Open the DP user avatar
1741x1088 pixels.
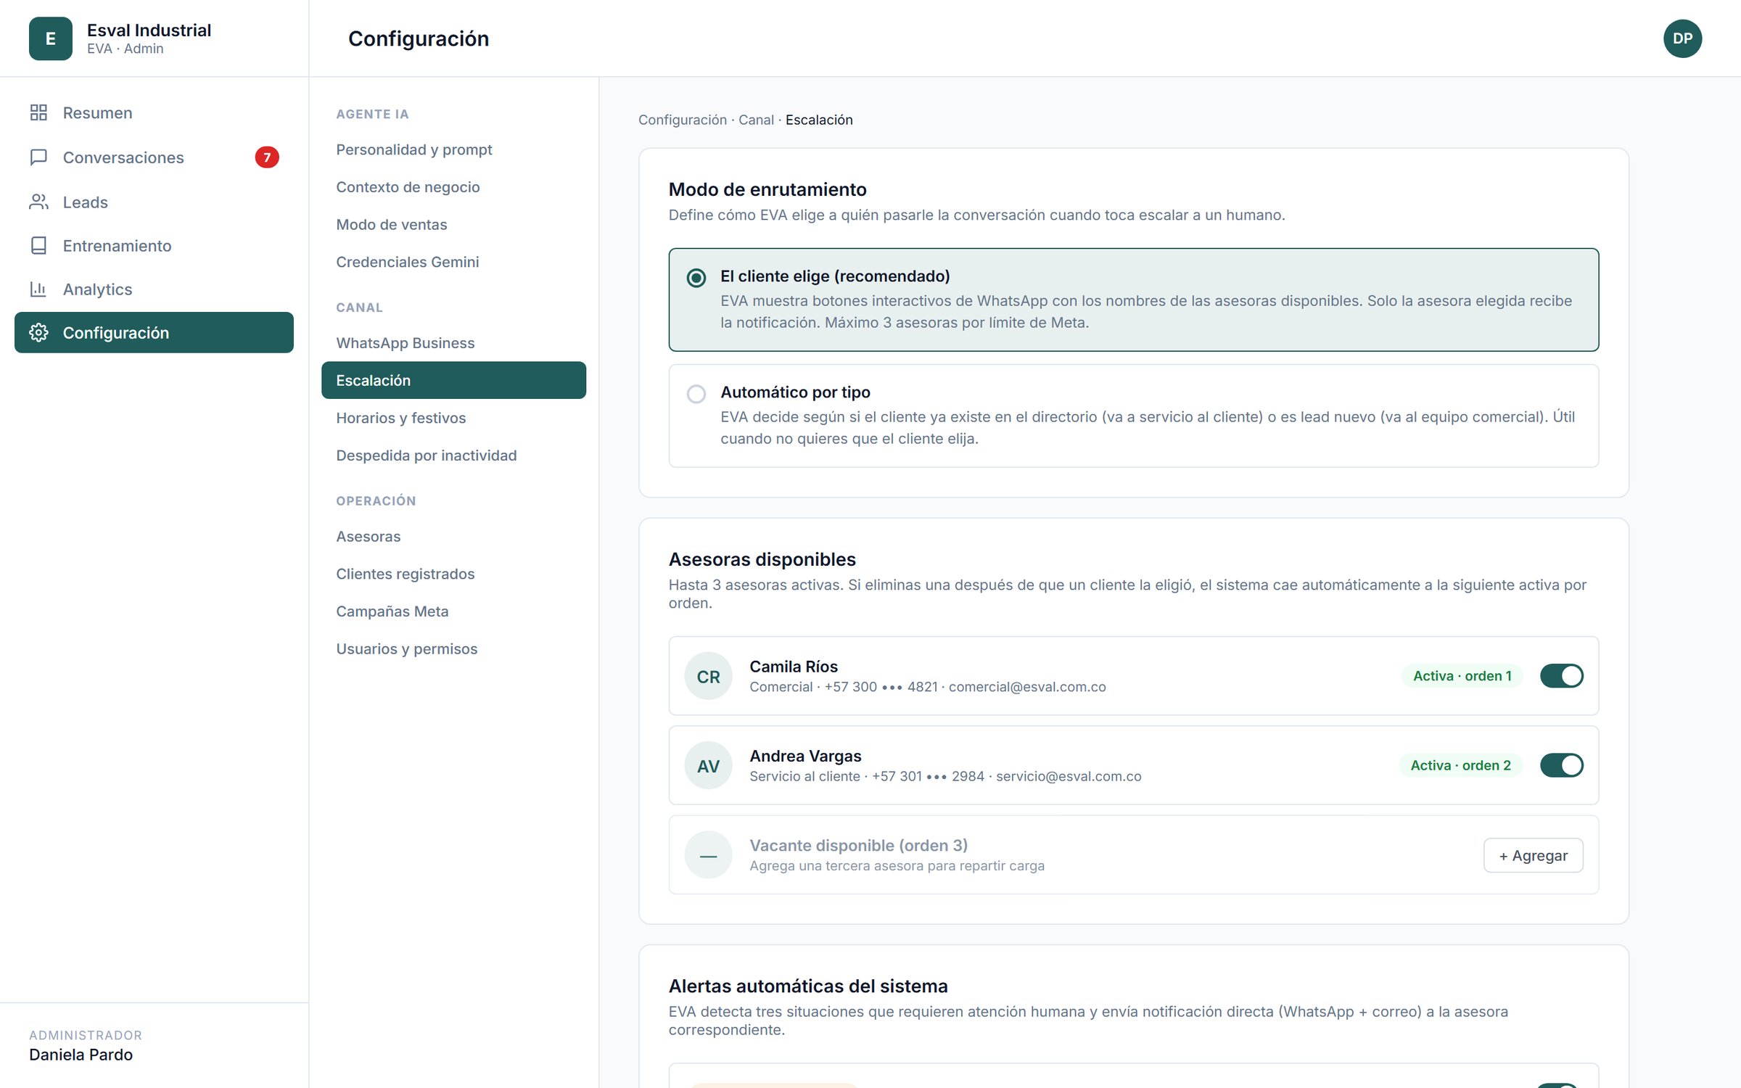[x=1682, y=38]
